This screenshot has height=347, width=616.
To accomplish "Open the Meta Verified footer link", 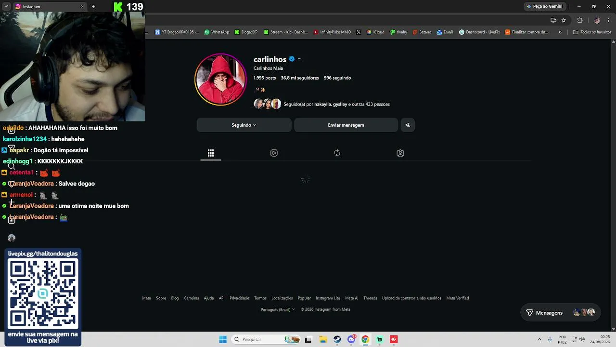I will (x=458, y=298).
